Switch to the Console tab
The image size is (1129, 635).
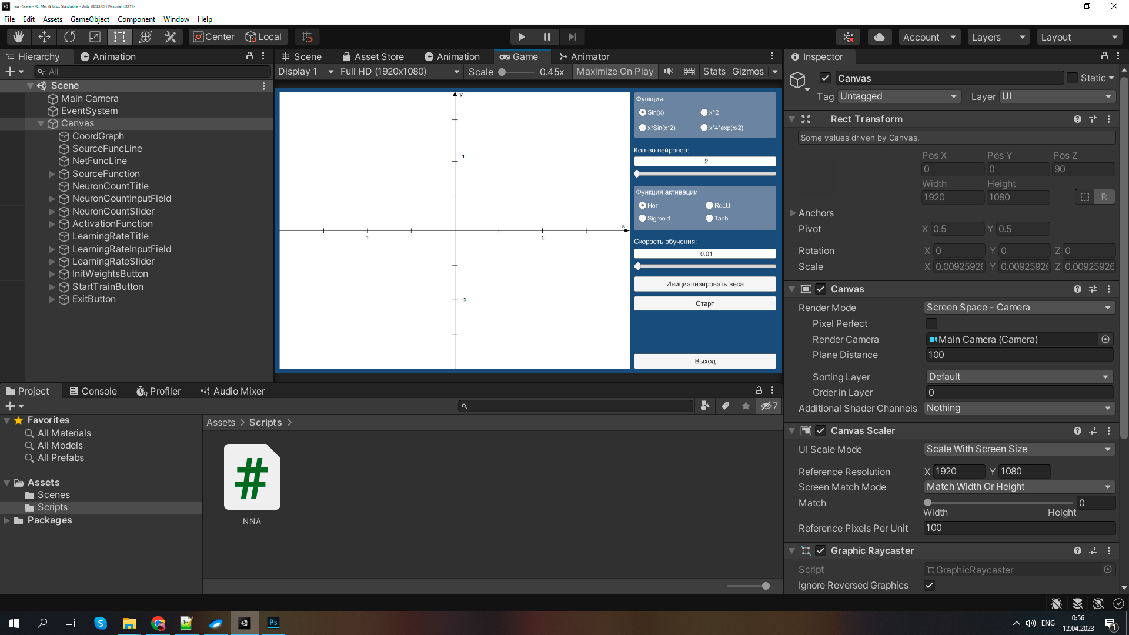coord(93,391)
